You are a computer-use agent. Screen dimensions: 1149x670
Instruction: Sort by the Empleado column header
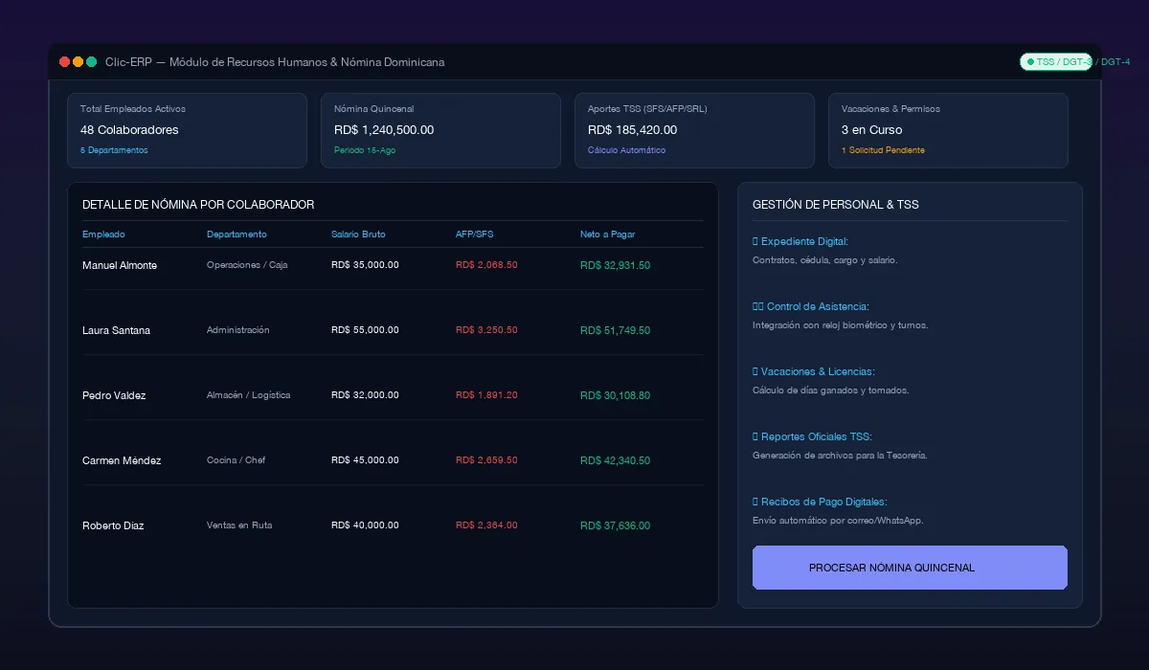point(103,234)
